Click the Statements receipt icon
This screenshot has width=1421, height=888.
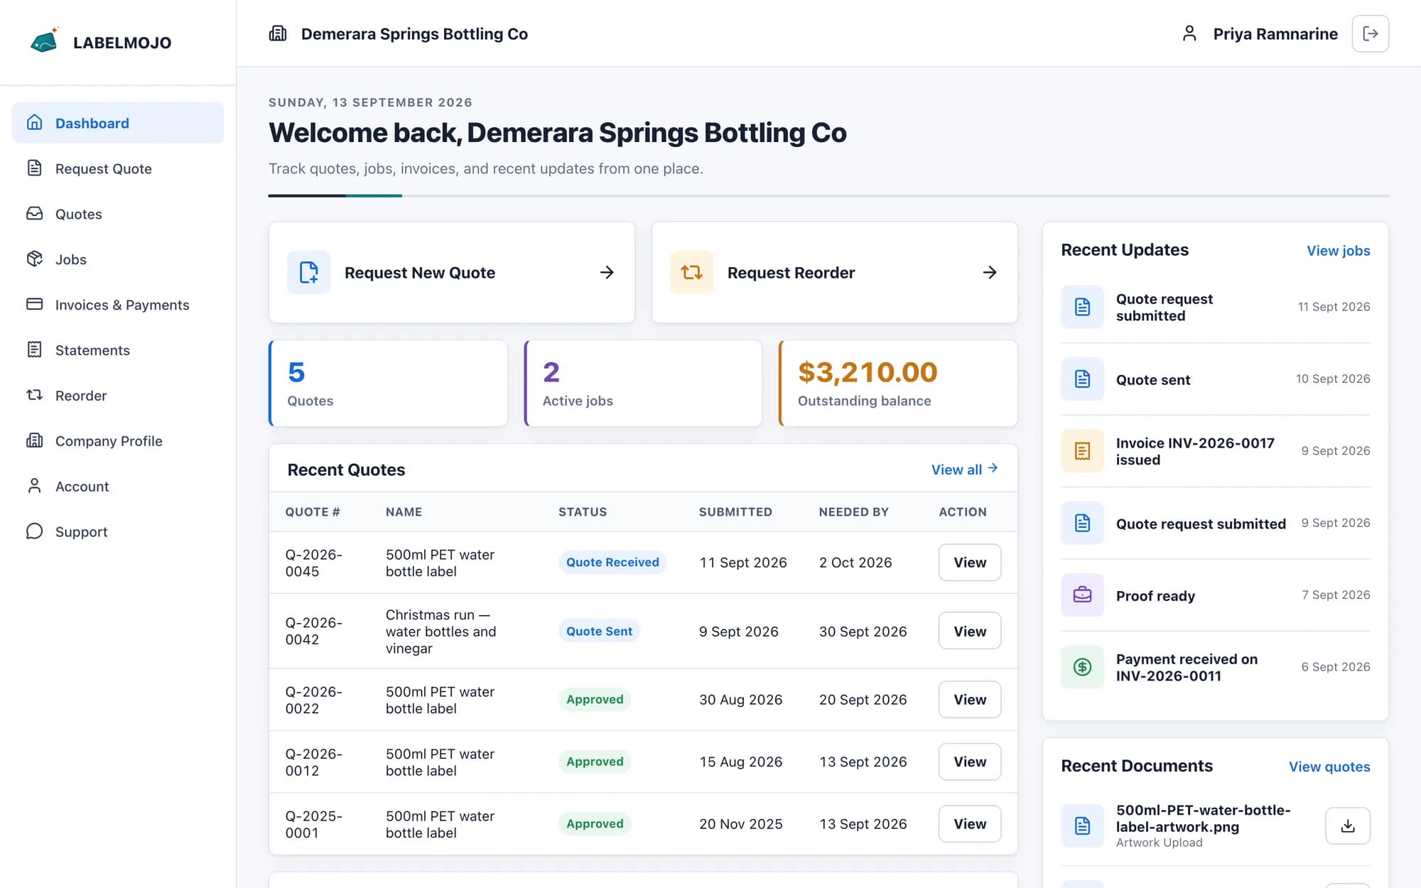point(34,350)
